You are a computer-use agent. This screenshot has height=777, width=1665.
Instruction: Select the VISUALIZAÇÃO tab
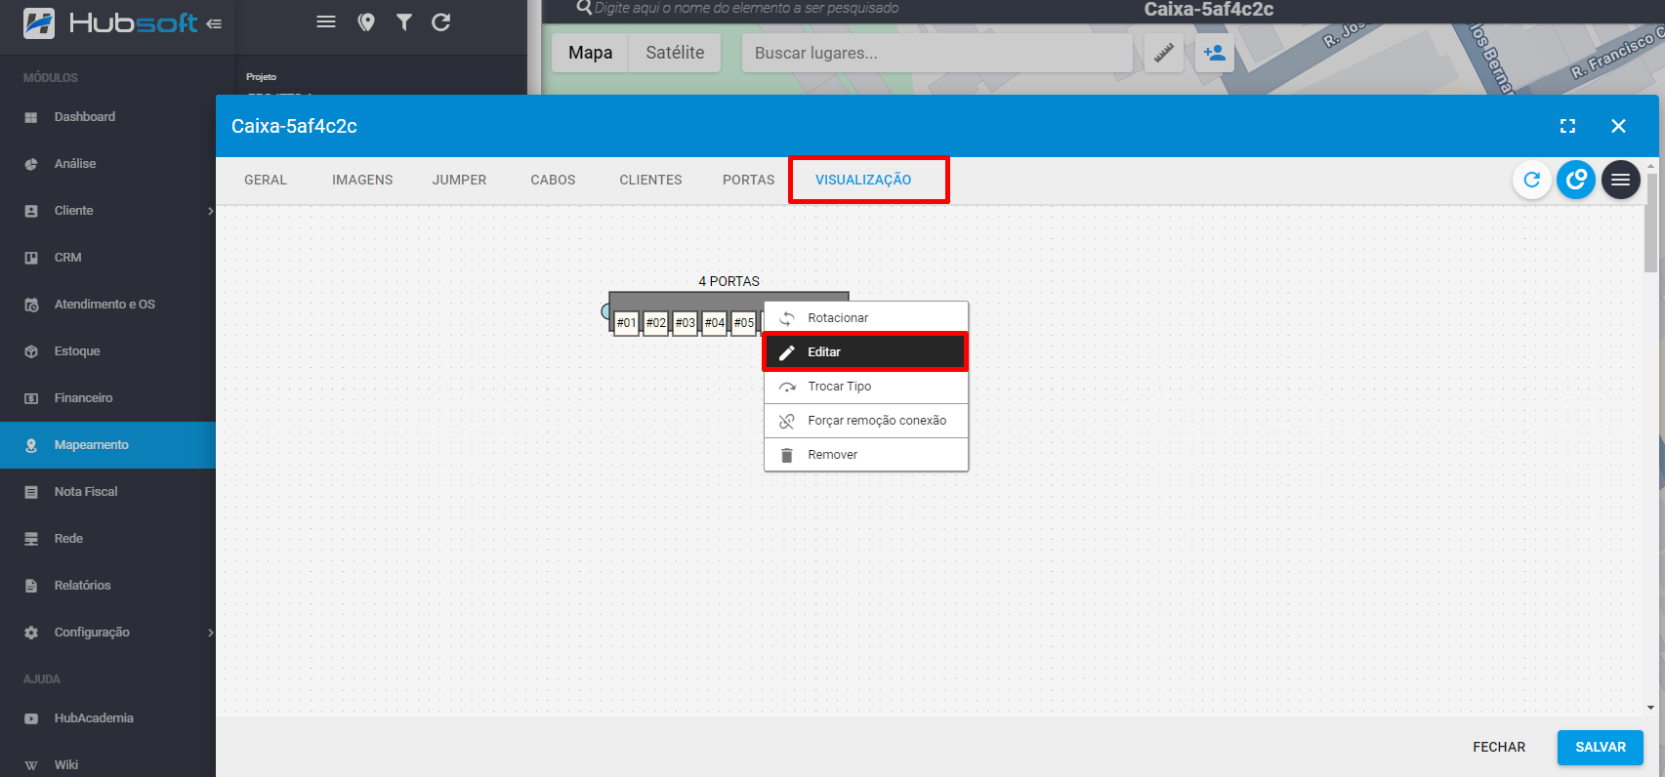coord(863,180)
